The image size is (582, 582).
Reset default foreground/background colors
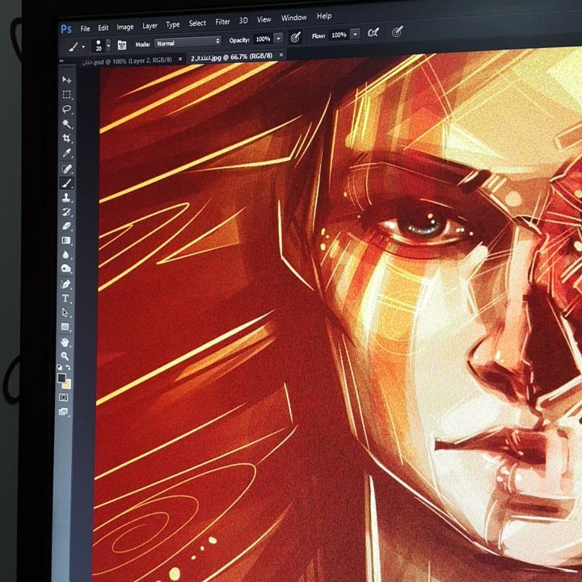59,367
